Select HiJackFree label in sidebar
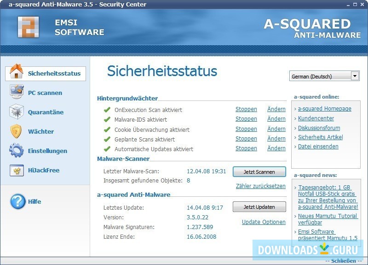368x265 pixels. point(44,170)
